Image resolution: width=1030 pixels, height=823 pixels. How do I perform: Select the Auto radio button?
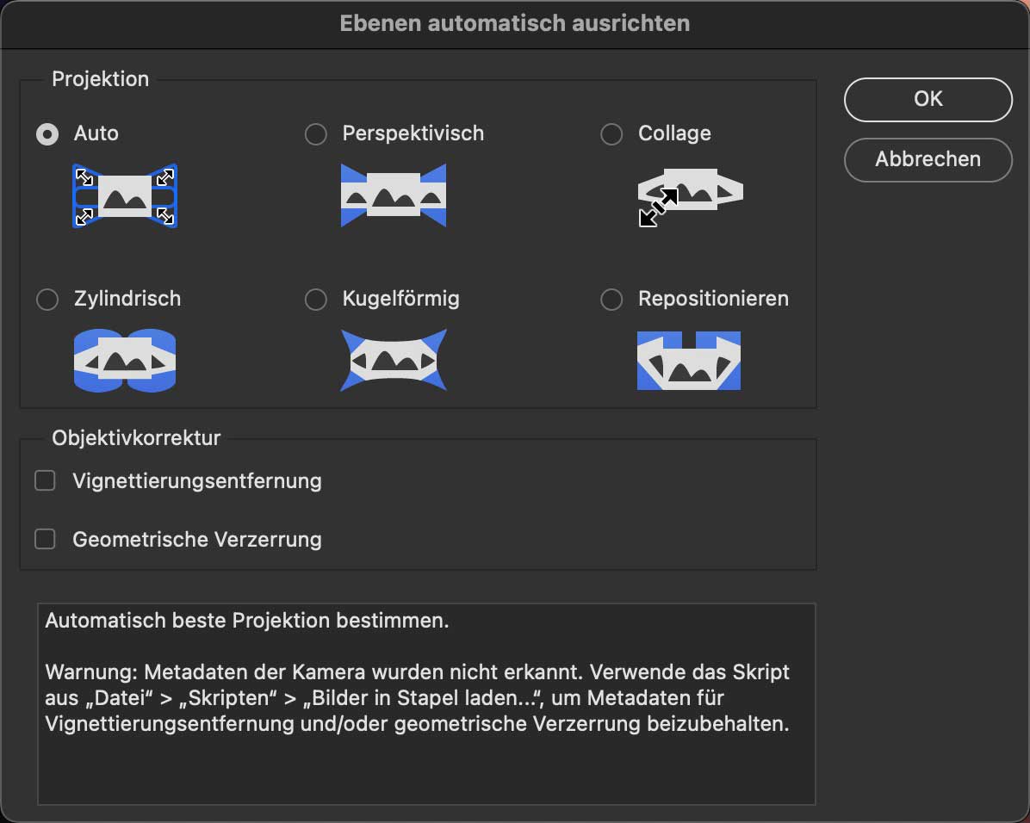(47, 134)
